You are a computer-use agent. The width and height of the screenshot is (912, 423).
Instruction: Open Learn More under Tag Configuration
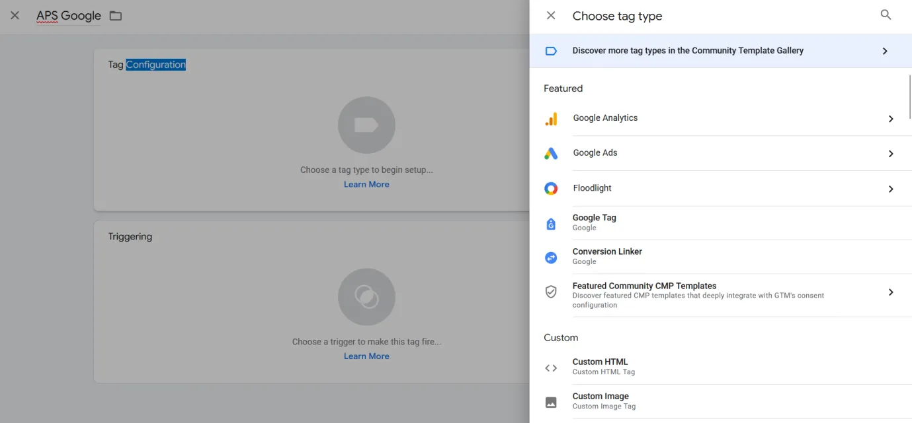pyautogui.click(x=366, y=184)
